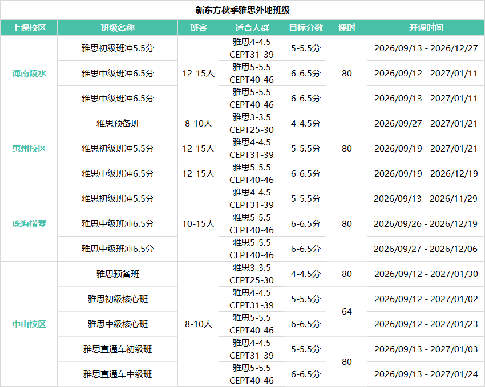The image size is (485, 387).
Task: Select the 6-6.5分 target of 雅思直通车中级班
Action: (306, 374)
